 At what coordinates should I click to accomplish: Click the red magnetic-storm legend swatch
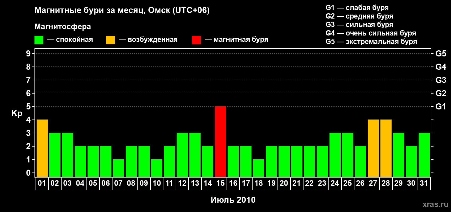tap(196, 40)
